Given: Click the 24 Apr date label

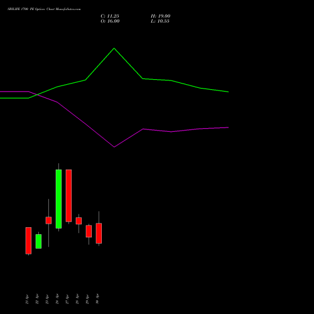Looking at the screenshot, I should pyautogui.click(x=57, y=299).
